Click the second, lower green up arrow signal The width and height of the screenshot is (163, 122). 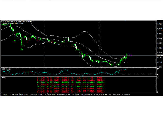coord(22,49)
